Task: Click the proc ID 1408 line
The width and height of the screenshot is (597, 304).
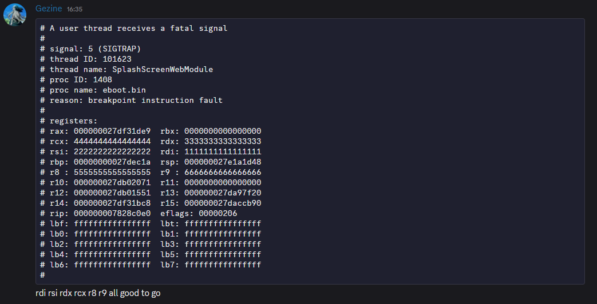Action: [76, 80]
